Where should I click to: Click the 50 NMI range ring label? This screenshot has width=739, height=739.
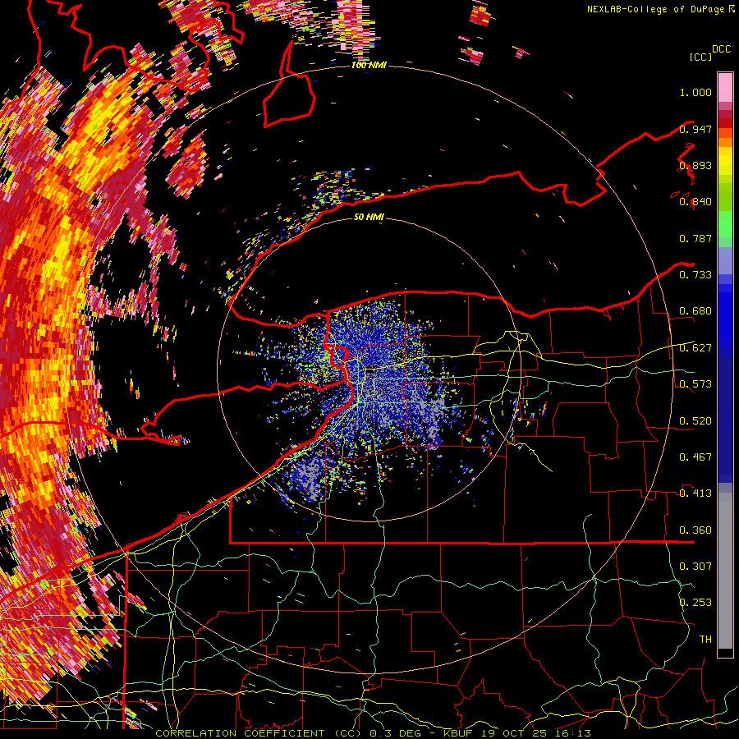[369, 218]
